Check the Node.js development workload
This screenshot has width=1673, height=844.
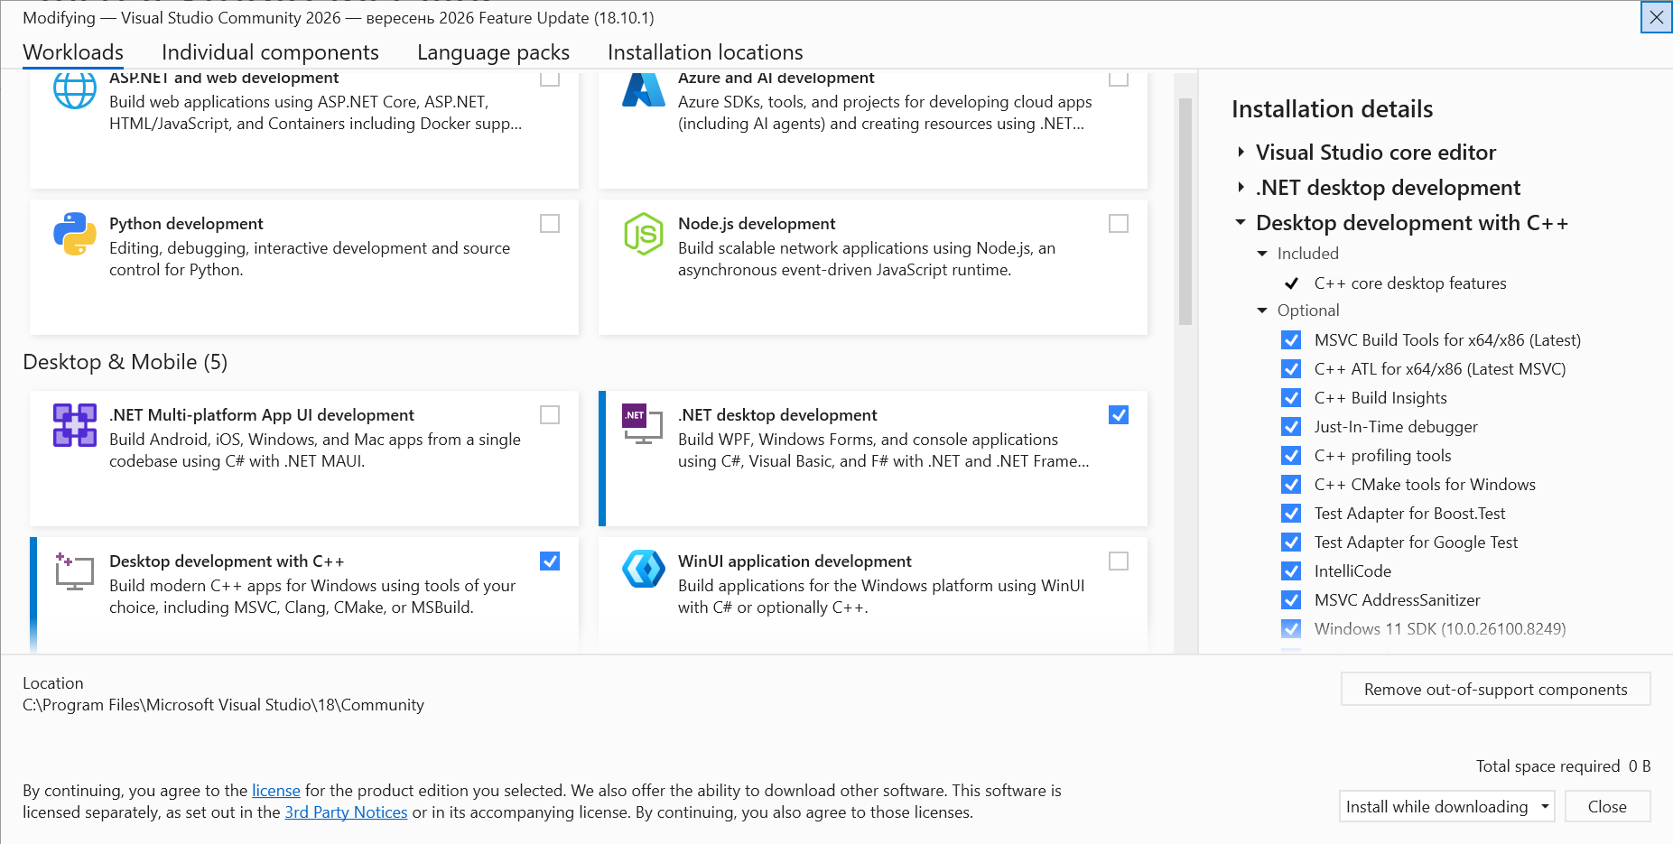[x=1119, y=223]
